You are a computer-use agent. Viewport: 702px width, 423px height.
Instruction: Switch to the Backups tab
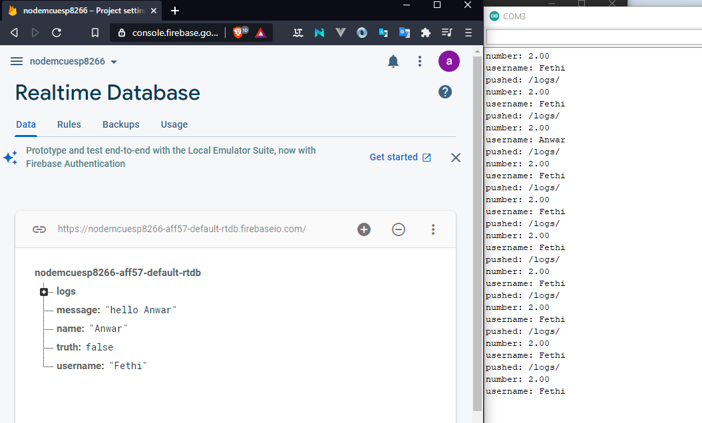121,124
